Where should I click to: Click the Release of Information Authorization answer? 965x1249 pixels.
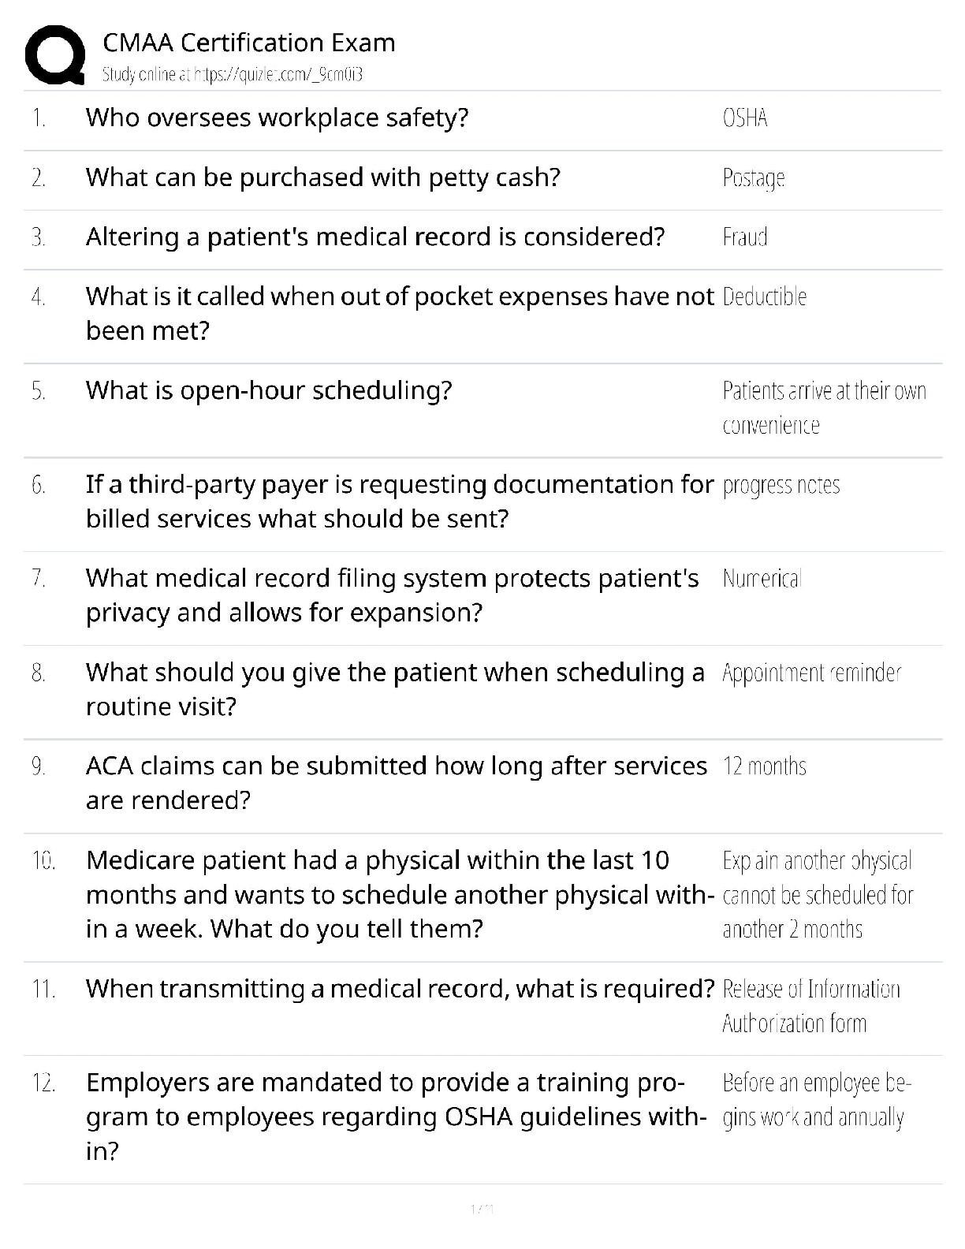(x=810, y=1006)
